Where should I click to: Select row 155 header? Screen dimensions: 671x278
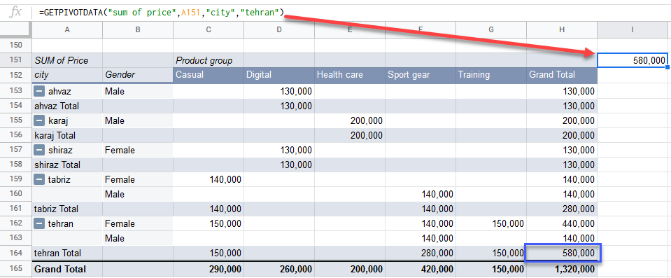click(15, 121)
